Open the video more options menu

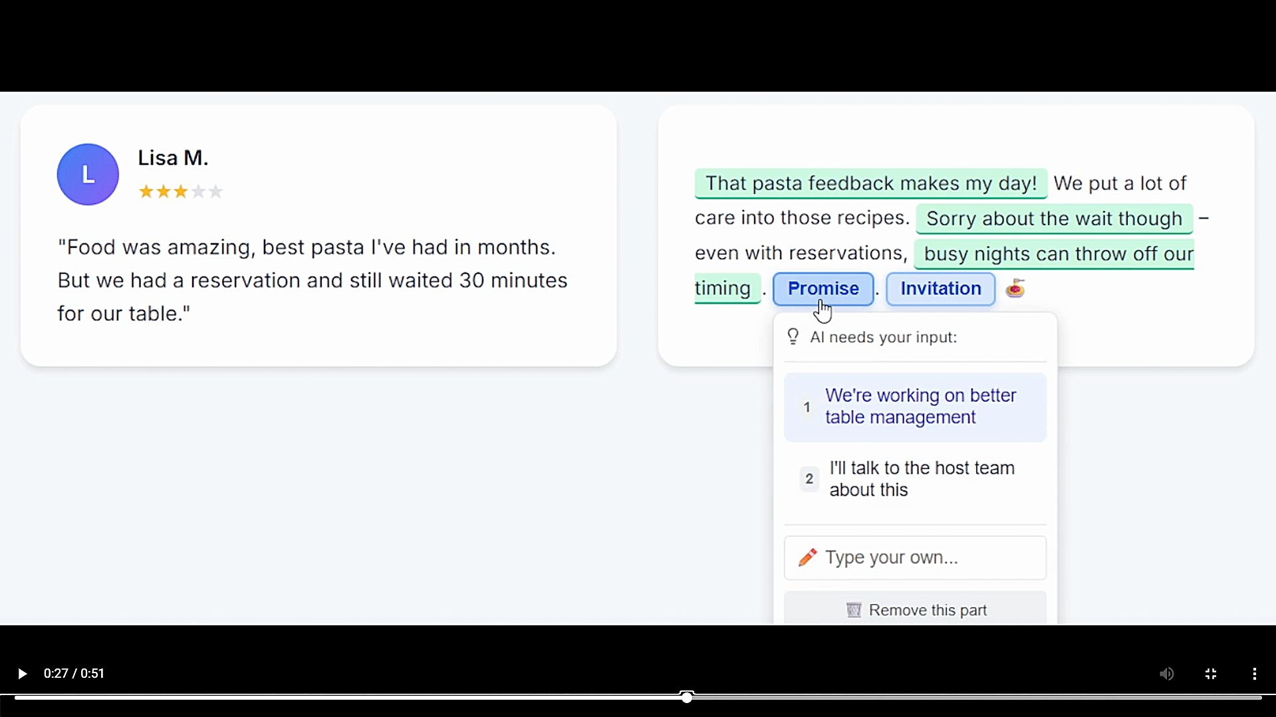click(1254, 674)
